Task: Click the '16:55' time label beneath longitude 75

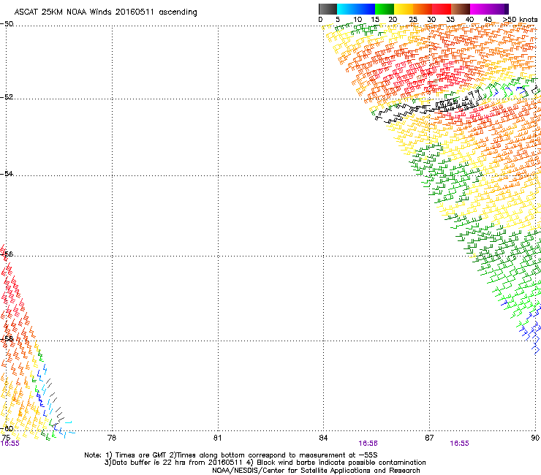Action: (x=10, y=444)
